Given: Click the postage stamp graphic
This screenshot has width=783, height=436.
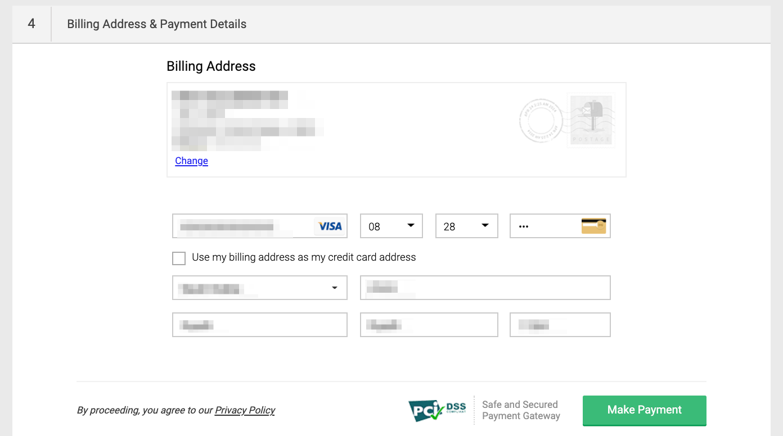Looking at the screenshot, I should point(591,120).
